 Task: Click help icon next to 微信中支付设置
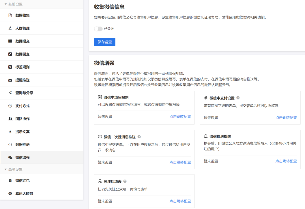pyautogui.click(x=238, y=98)
